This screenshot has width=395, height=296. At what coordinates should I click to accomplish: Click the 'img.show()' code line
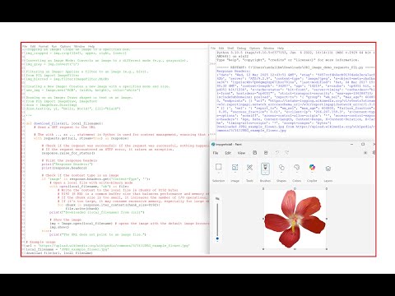(x=59, y=227)
